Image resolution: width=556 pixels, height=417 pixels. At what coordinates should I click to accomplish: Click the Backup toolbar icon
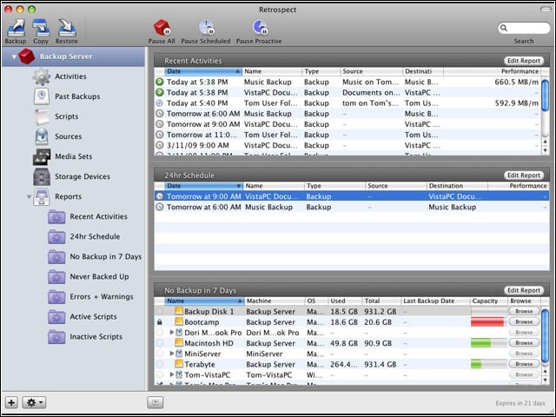click(x=16, y=28)
